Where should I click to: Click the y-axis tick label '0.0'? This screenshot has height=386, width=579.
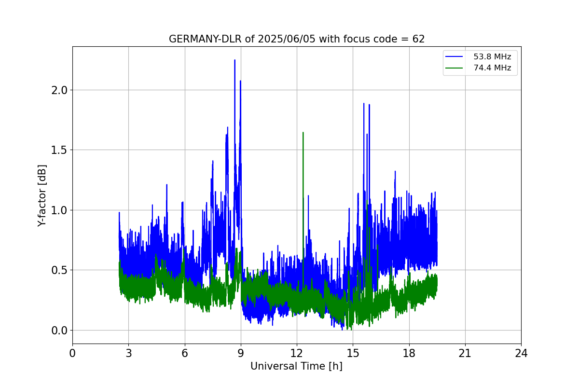point(60,331)
